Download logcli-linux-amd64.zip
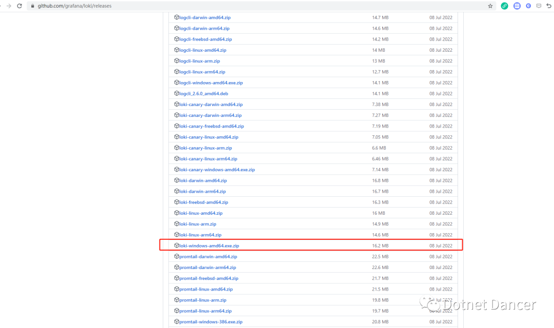 pyautogui.click(x=203, y=50)
